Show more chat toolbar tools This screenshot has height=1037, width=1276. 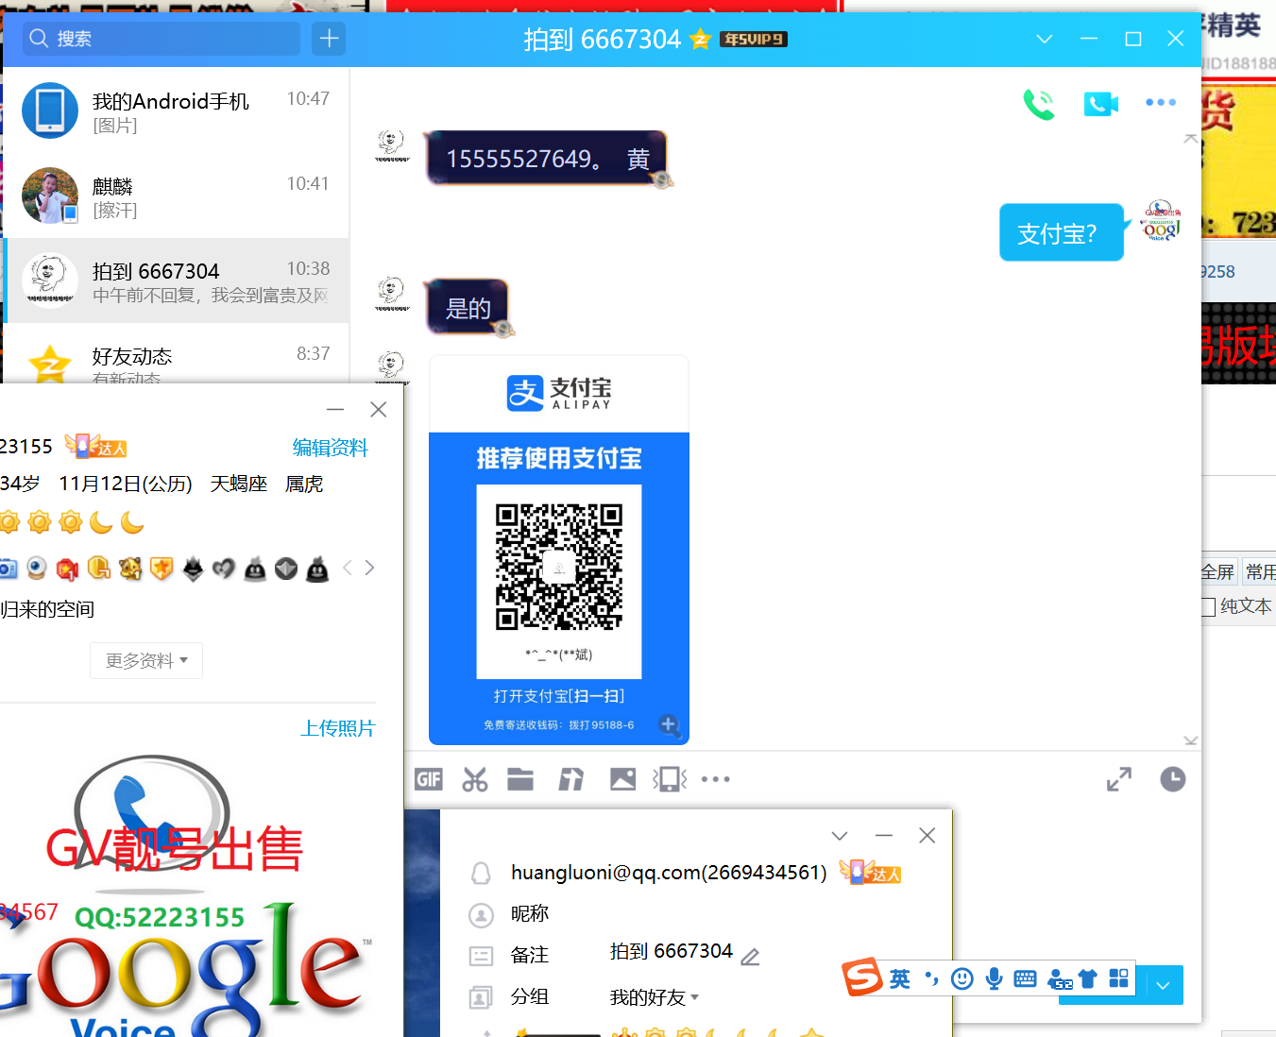pyautogui.click(x=716, y=779)
